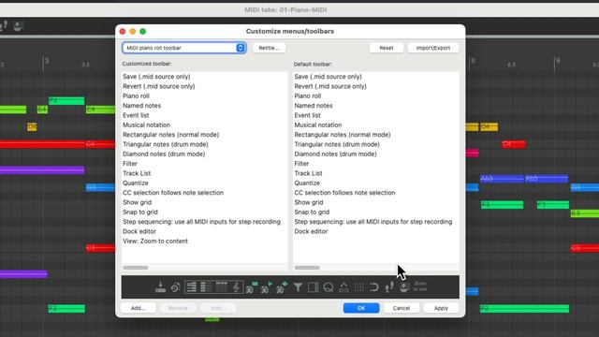Viewport: 599px width, 337px height.
Task: Select 'Show grid' in Customized toolbar list
Action: (x=137, y=202)
